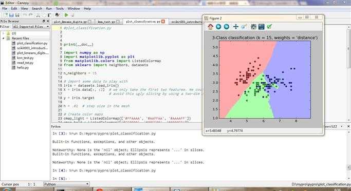Click the New file toolbar icon
The height and width of the screenshot is (191, 351).
5,15
